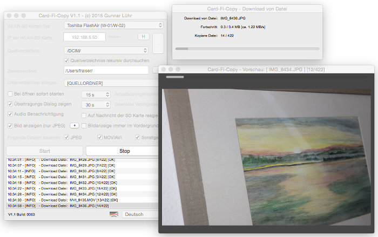
Task: Click the IP address field 192.168.5.50
Action: point(84,37)
